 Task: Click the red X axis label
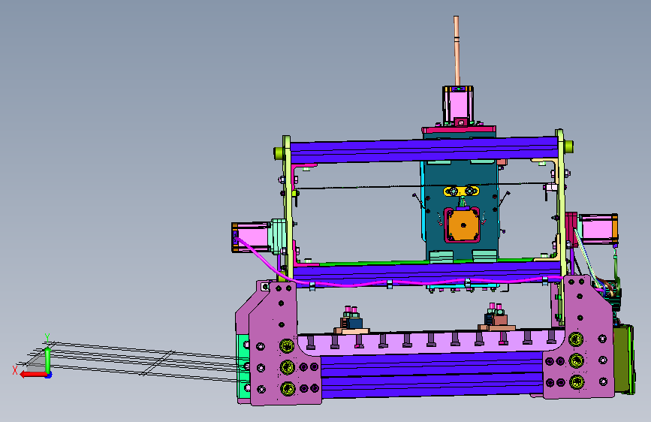coord(15,370)
